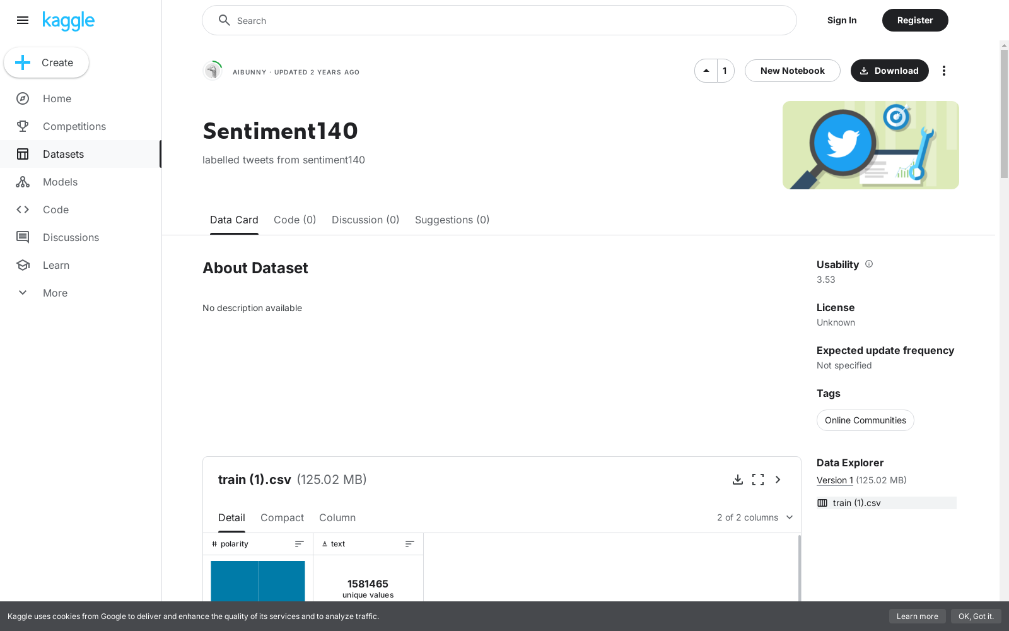
Task: Click the polarity histogram bar
Action: (x=258, y=581)
